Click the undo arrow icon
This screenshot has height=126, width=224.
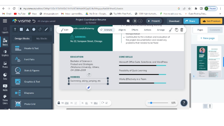[34, 21]
